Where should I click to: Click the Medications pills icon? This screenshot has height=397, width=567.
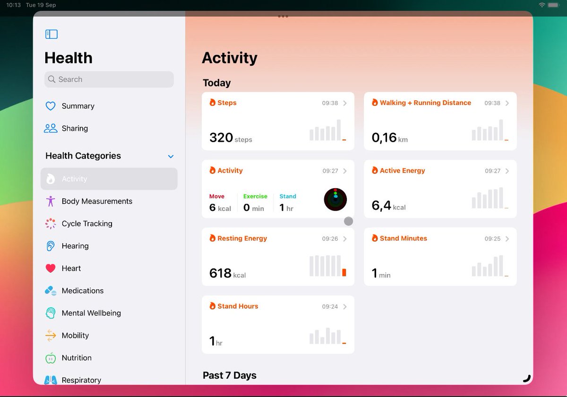click(51, 291)
